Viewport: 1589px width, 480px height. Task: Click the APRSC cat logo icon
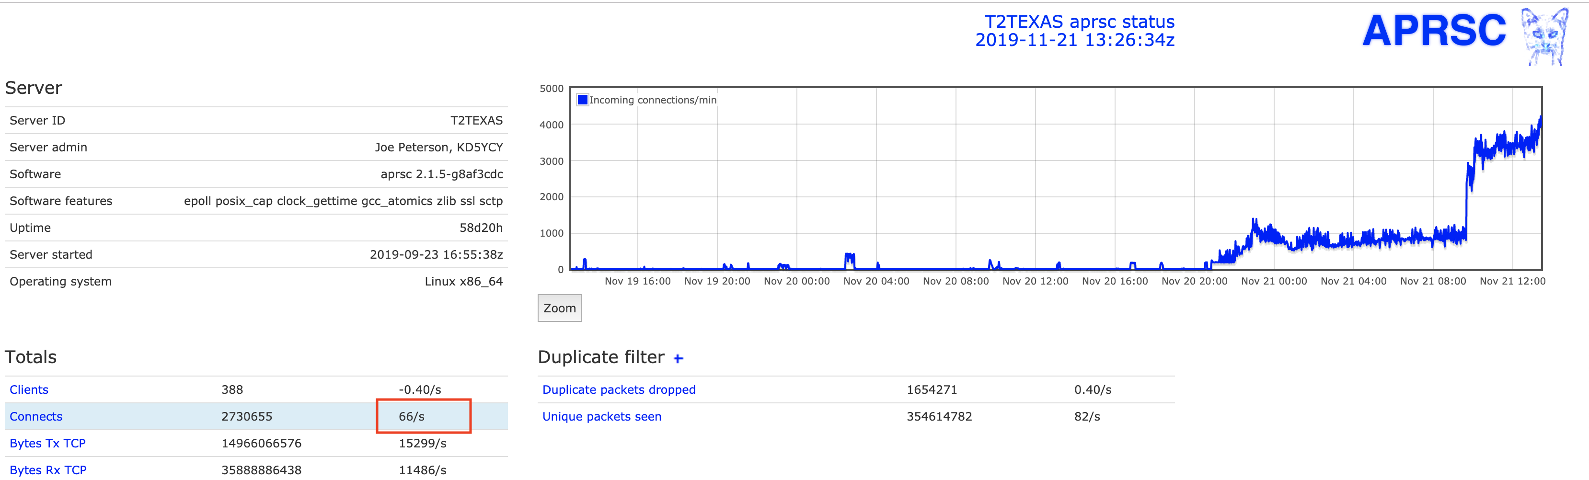[x=1544, y=36]
